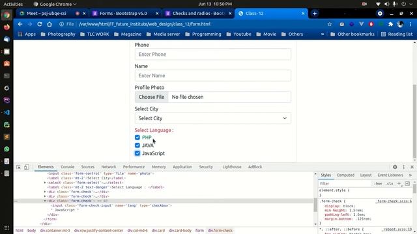The image size is (417, 234).
Task: Click the browser forward arrow
Action: coord(30,24)
